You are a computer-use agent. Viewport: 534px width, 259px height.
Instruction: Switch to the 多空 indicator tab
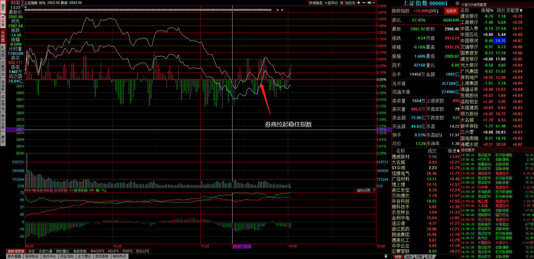(x=32, y=251)
